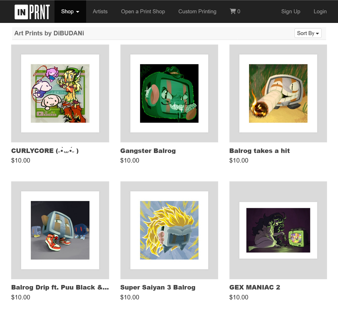Open Custom Printing page
The height and width of the screenshot is (311, 338).
[197, 11]
